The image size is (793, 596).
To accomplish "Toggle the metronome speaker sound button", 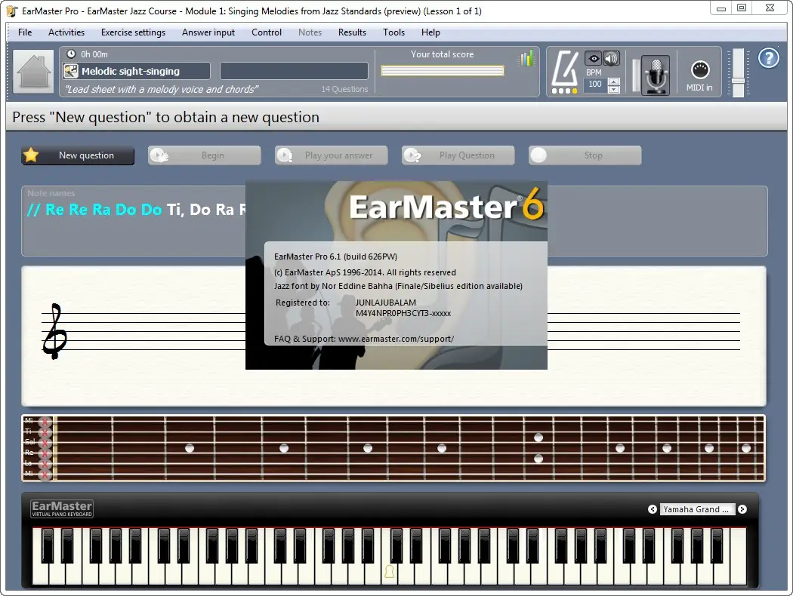I will pyautogui.click(x=612, y=59).
